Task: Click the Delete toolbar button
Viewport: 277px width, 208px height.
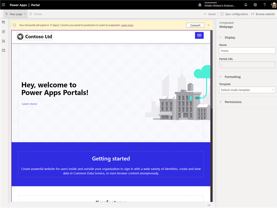Action: coord(35,14)
